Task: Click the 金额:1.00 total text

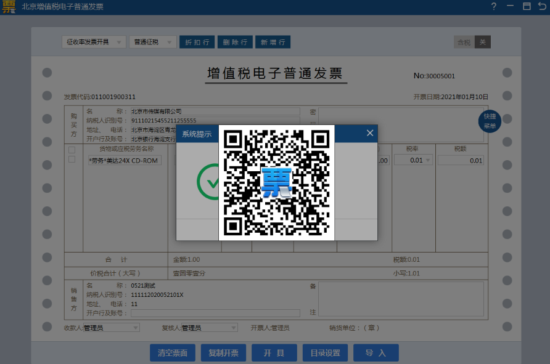Action: click(187, 259)
